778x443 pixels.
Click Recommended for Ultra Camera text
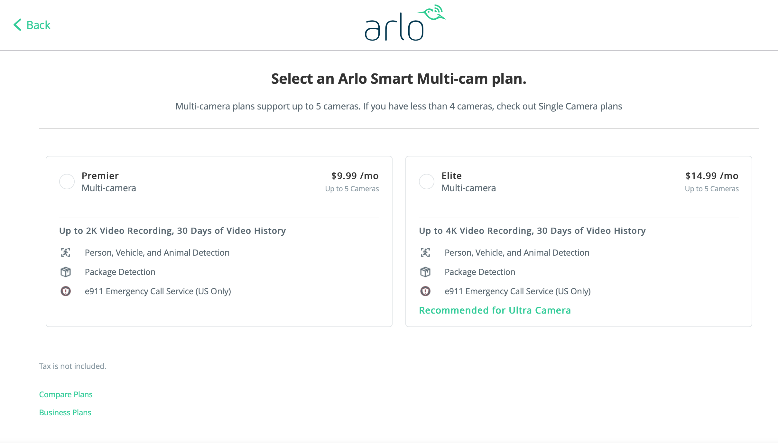pyautogui.click(x=495, y=310)
